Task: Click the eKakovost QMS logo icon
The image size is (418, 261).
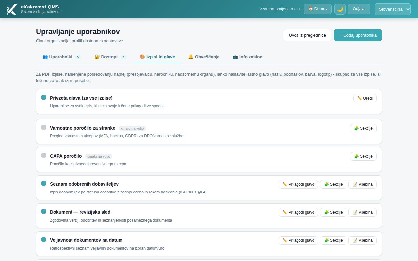Action: click(12, 9)
